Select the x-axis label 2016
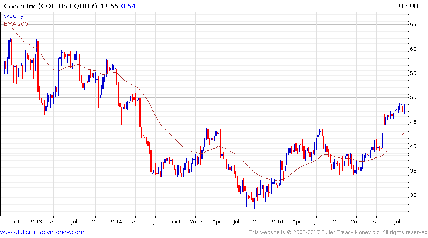The width and height of the screenshot is (428, 238). tap(276, 221)
